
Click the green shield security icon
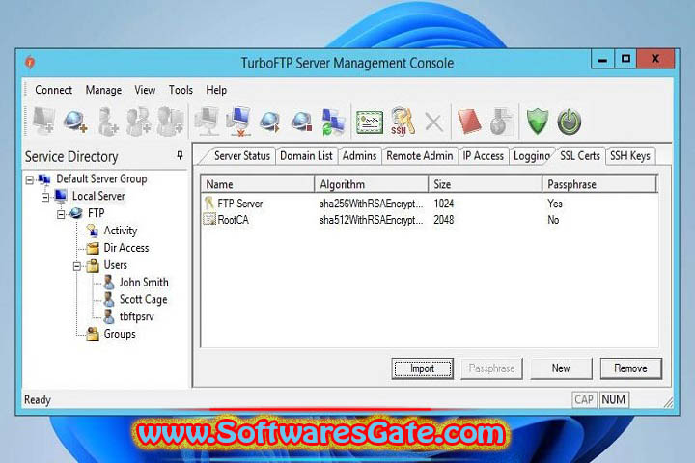pyautogui.click(x=538, y=122)
